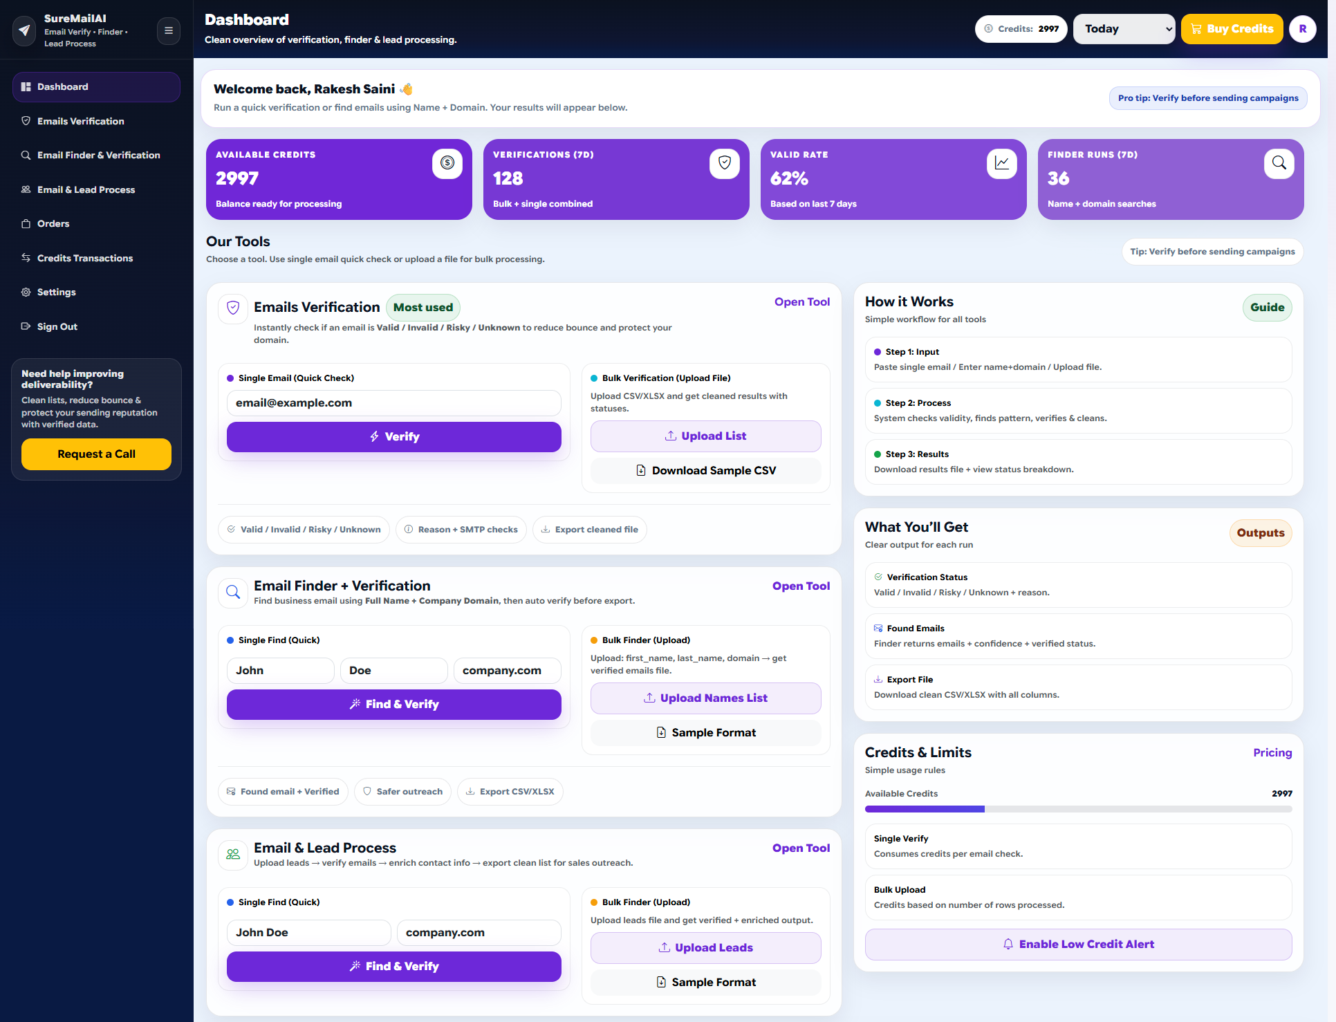
Task: Open Tool for Email & Lead Process
Action: tap(801, 848)
